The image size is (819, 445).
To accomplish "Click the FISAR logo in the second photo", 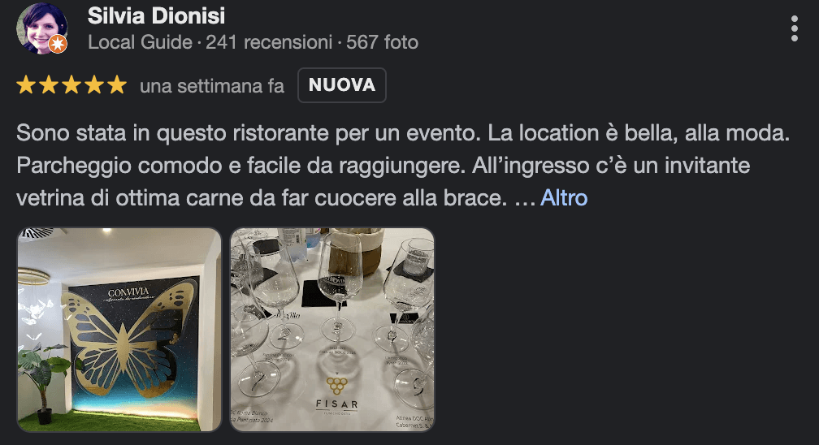I will (x=337, y=395).
